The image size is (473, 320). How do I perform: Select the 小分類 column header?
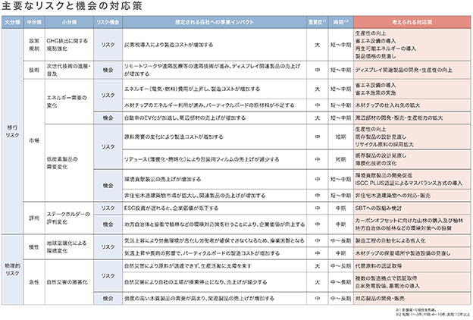click(69, 22)
